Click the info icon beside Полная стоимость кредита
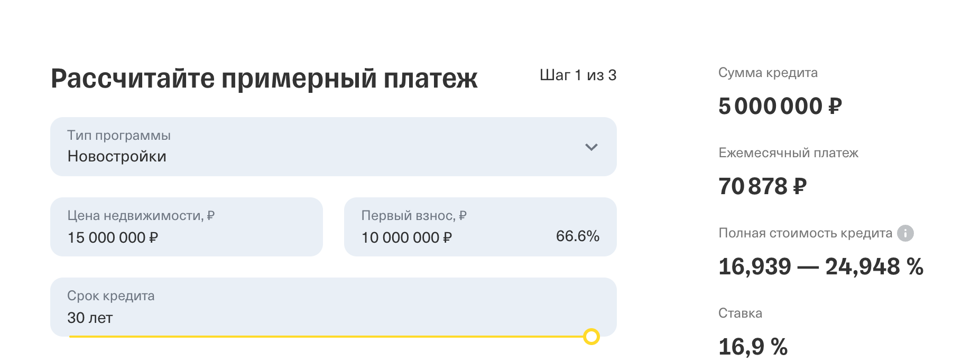The height and width of the screenshot is (363, 980). tap(905, 233)
